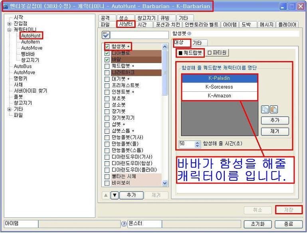Viewport: 307px width, 233px height.
Task: Select K-Paladin in the name list
Action: click(219, 78)
